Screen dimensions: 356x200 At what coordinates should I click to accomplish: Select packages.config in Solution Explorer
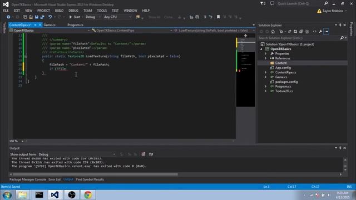click(286, 82)
